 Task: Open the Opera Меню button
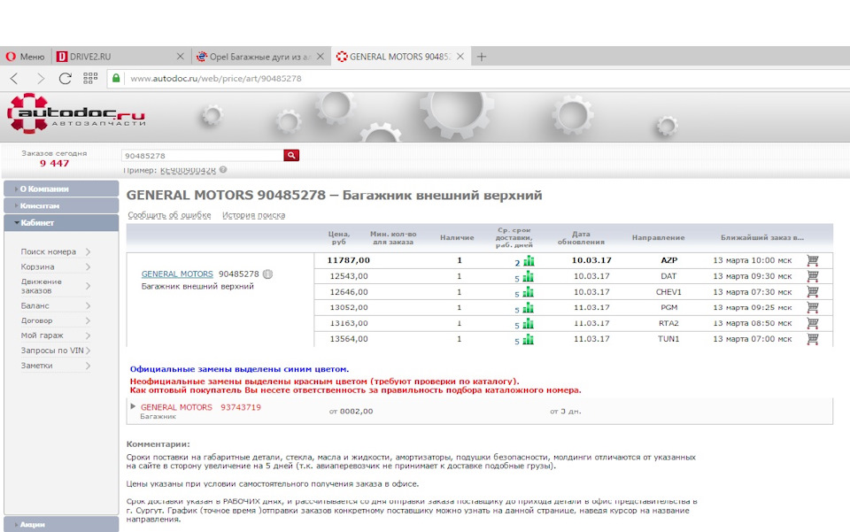click(x=25, y=57)
